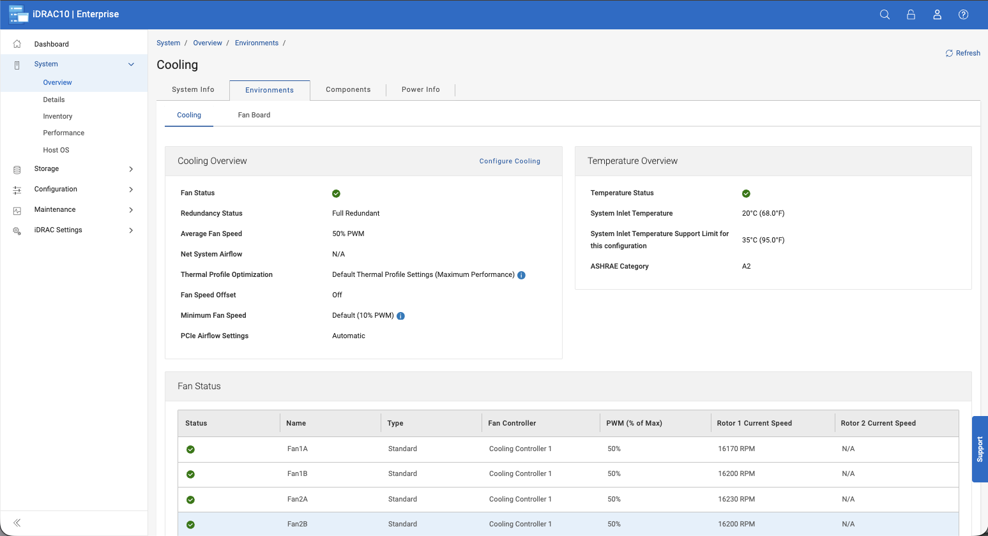The width and height of the screenshot is (988, 536).
Task: Open the user account icon
Action: coord(937,15)
